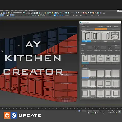122x122 pixels.
Task: Select the Door 04 style
Action: point(108,74)
